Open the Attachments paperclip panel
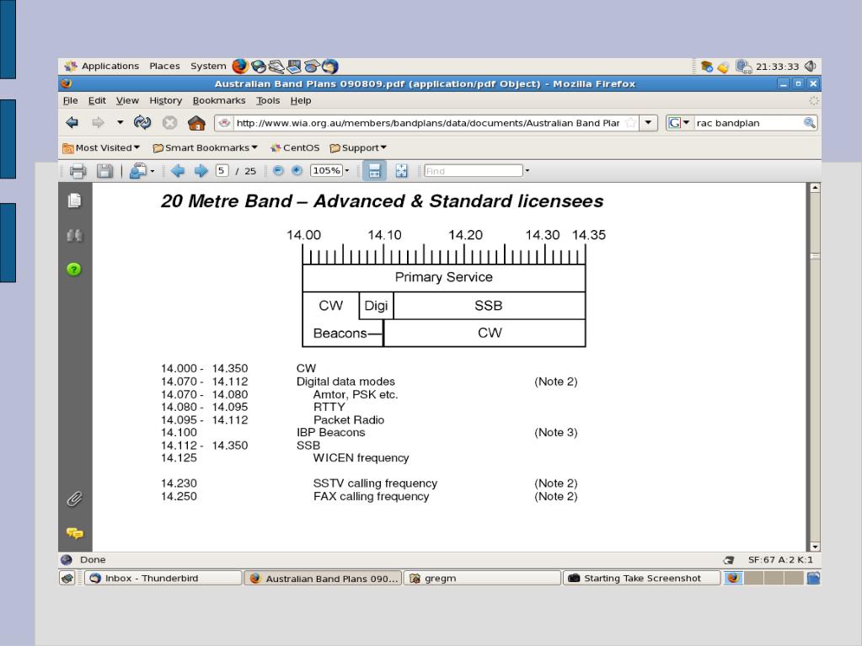 pyautogui.click(x=75, y=499)
